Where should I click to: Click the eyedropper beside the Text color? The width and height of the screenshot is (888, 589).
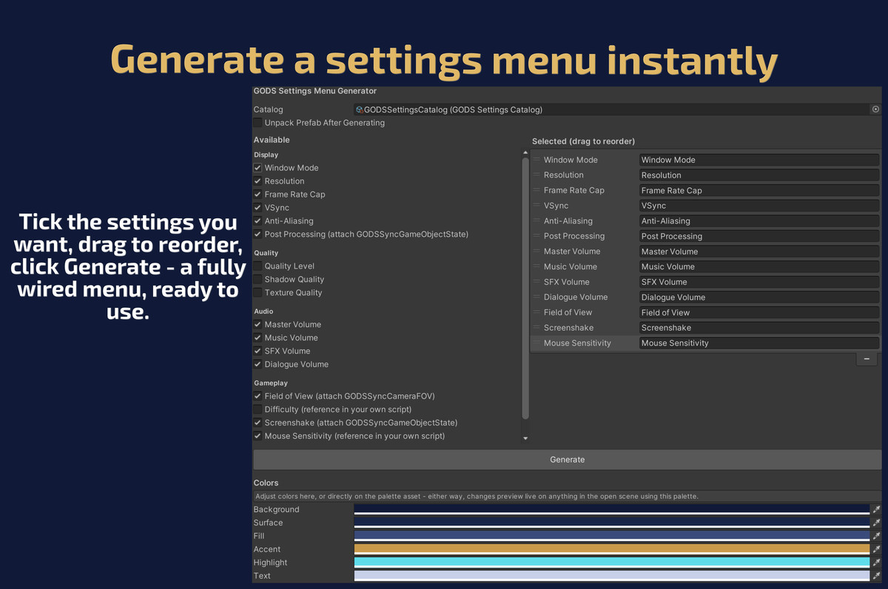pos(876,576)
